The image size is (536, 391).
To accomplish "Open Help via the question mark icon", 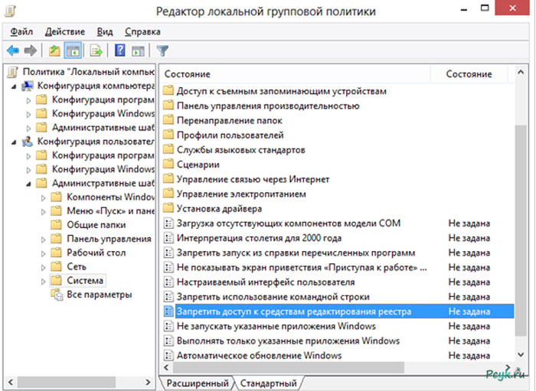I will pos(120,51).
